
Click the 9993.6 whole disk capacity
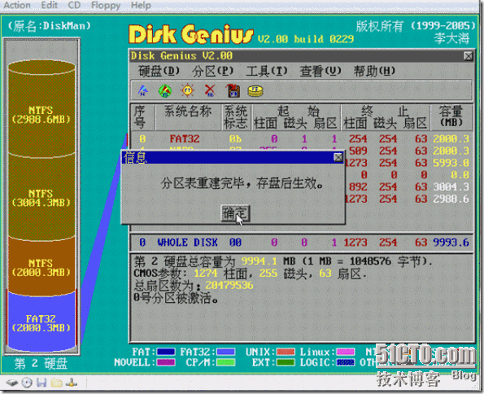click(x=451, y=243)
